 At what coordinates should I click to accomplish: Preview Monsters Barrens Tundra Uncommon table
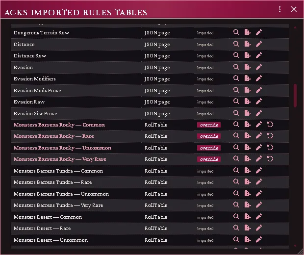[236, 194]
